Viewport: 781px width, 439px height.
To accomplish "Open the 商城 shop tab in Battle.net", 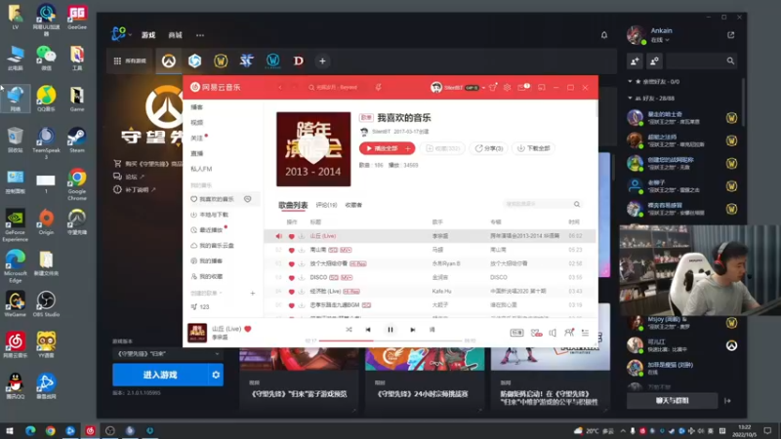I will click(x=175, y=35).
